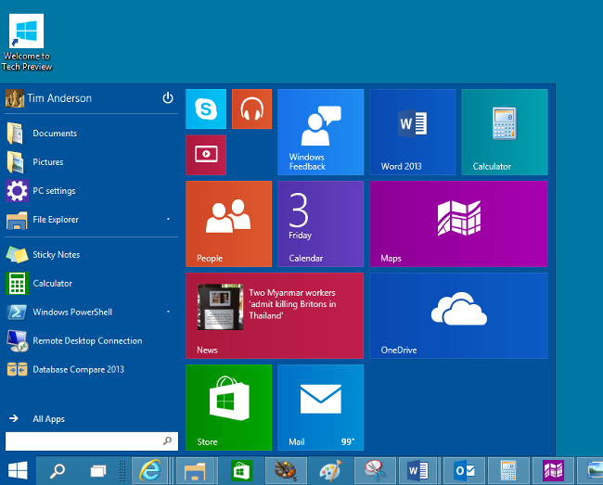The height and width of the screenshot is (485, 603).
Task: Launch Sticky Notes from the Start menu
Action: click(x=91, y=255)
